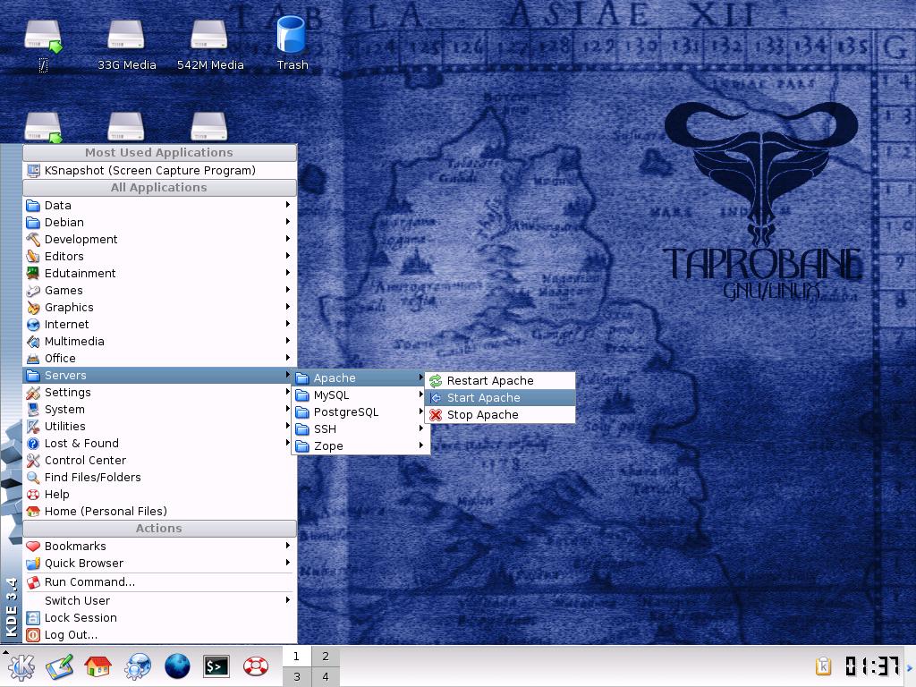Image resolution: width=916 pixels, height=687 pixels.
Task: Expand the Development submenu arrow
Action: [x=288, y=238]
